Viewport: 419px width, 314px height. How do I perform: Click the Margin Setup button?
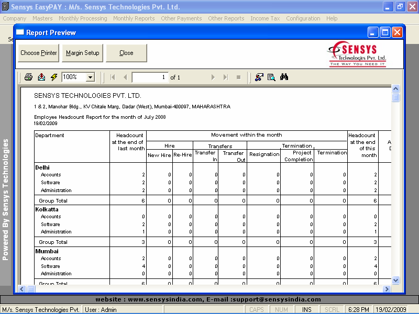pyautogui.click(x=82, y=53)
